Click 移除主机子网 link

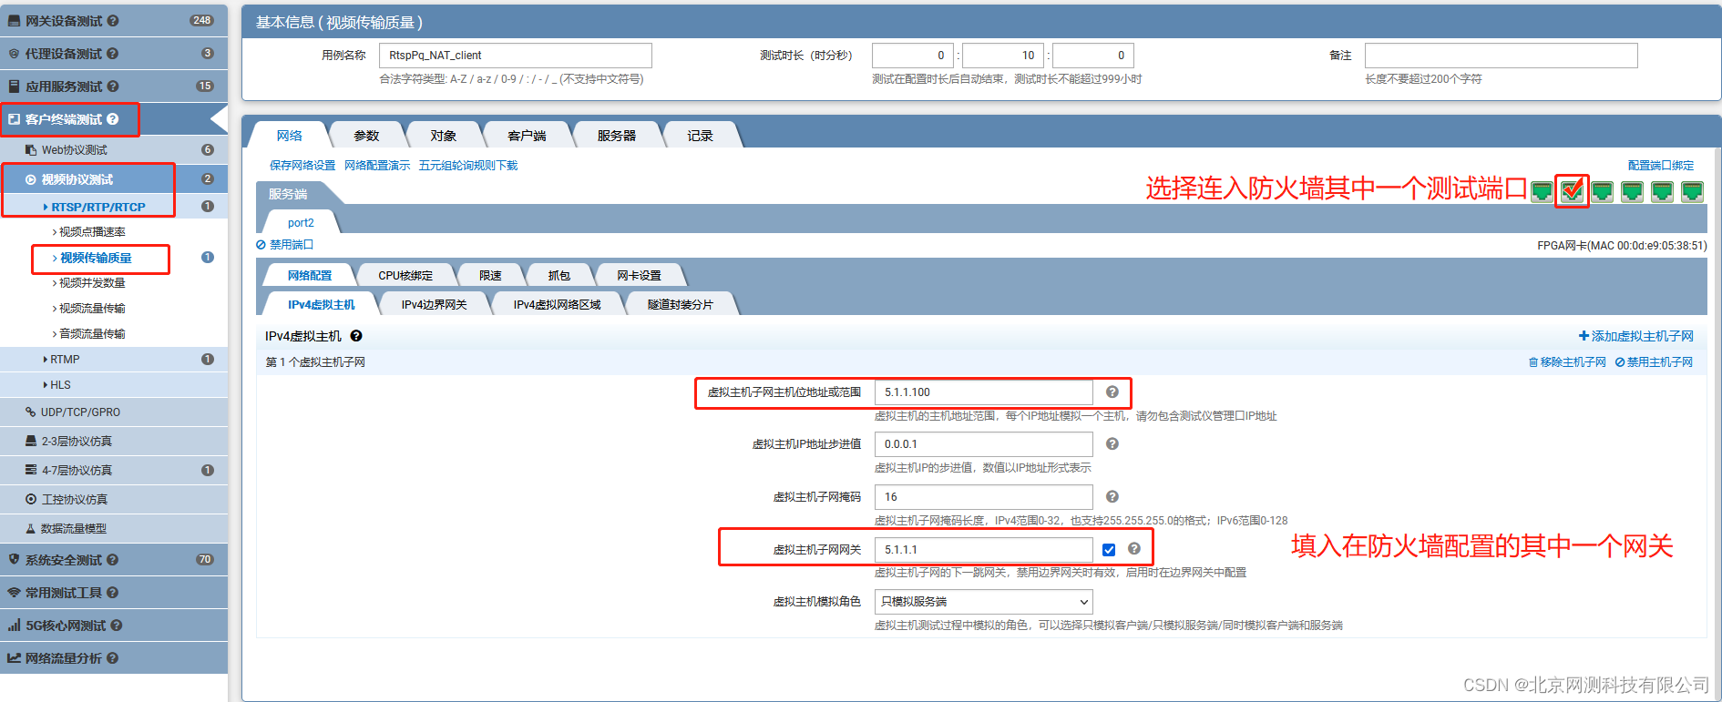click(1567, 362)
